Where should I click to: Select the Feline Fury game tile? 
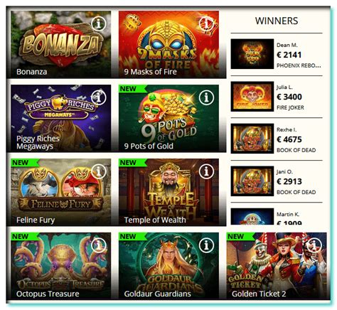[61, 192]
